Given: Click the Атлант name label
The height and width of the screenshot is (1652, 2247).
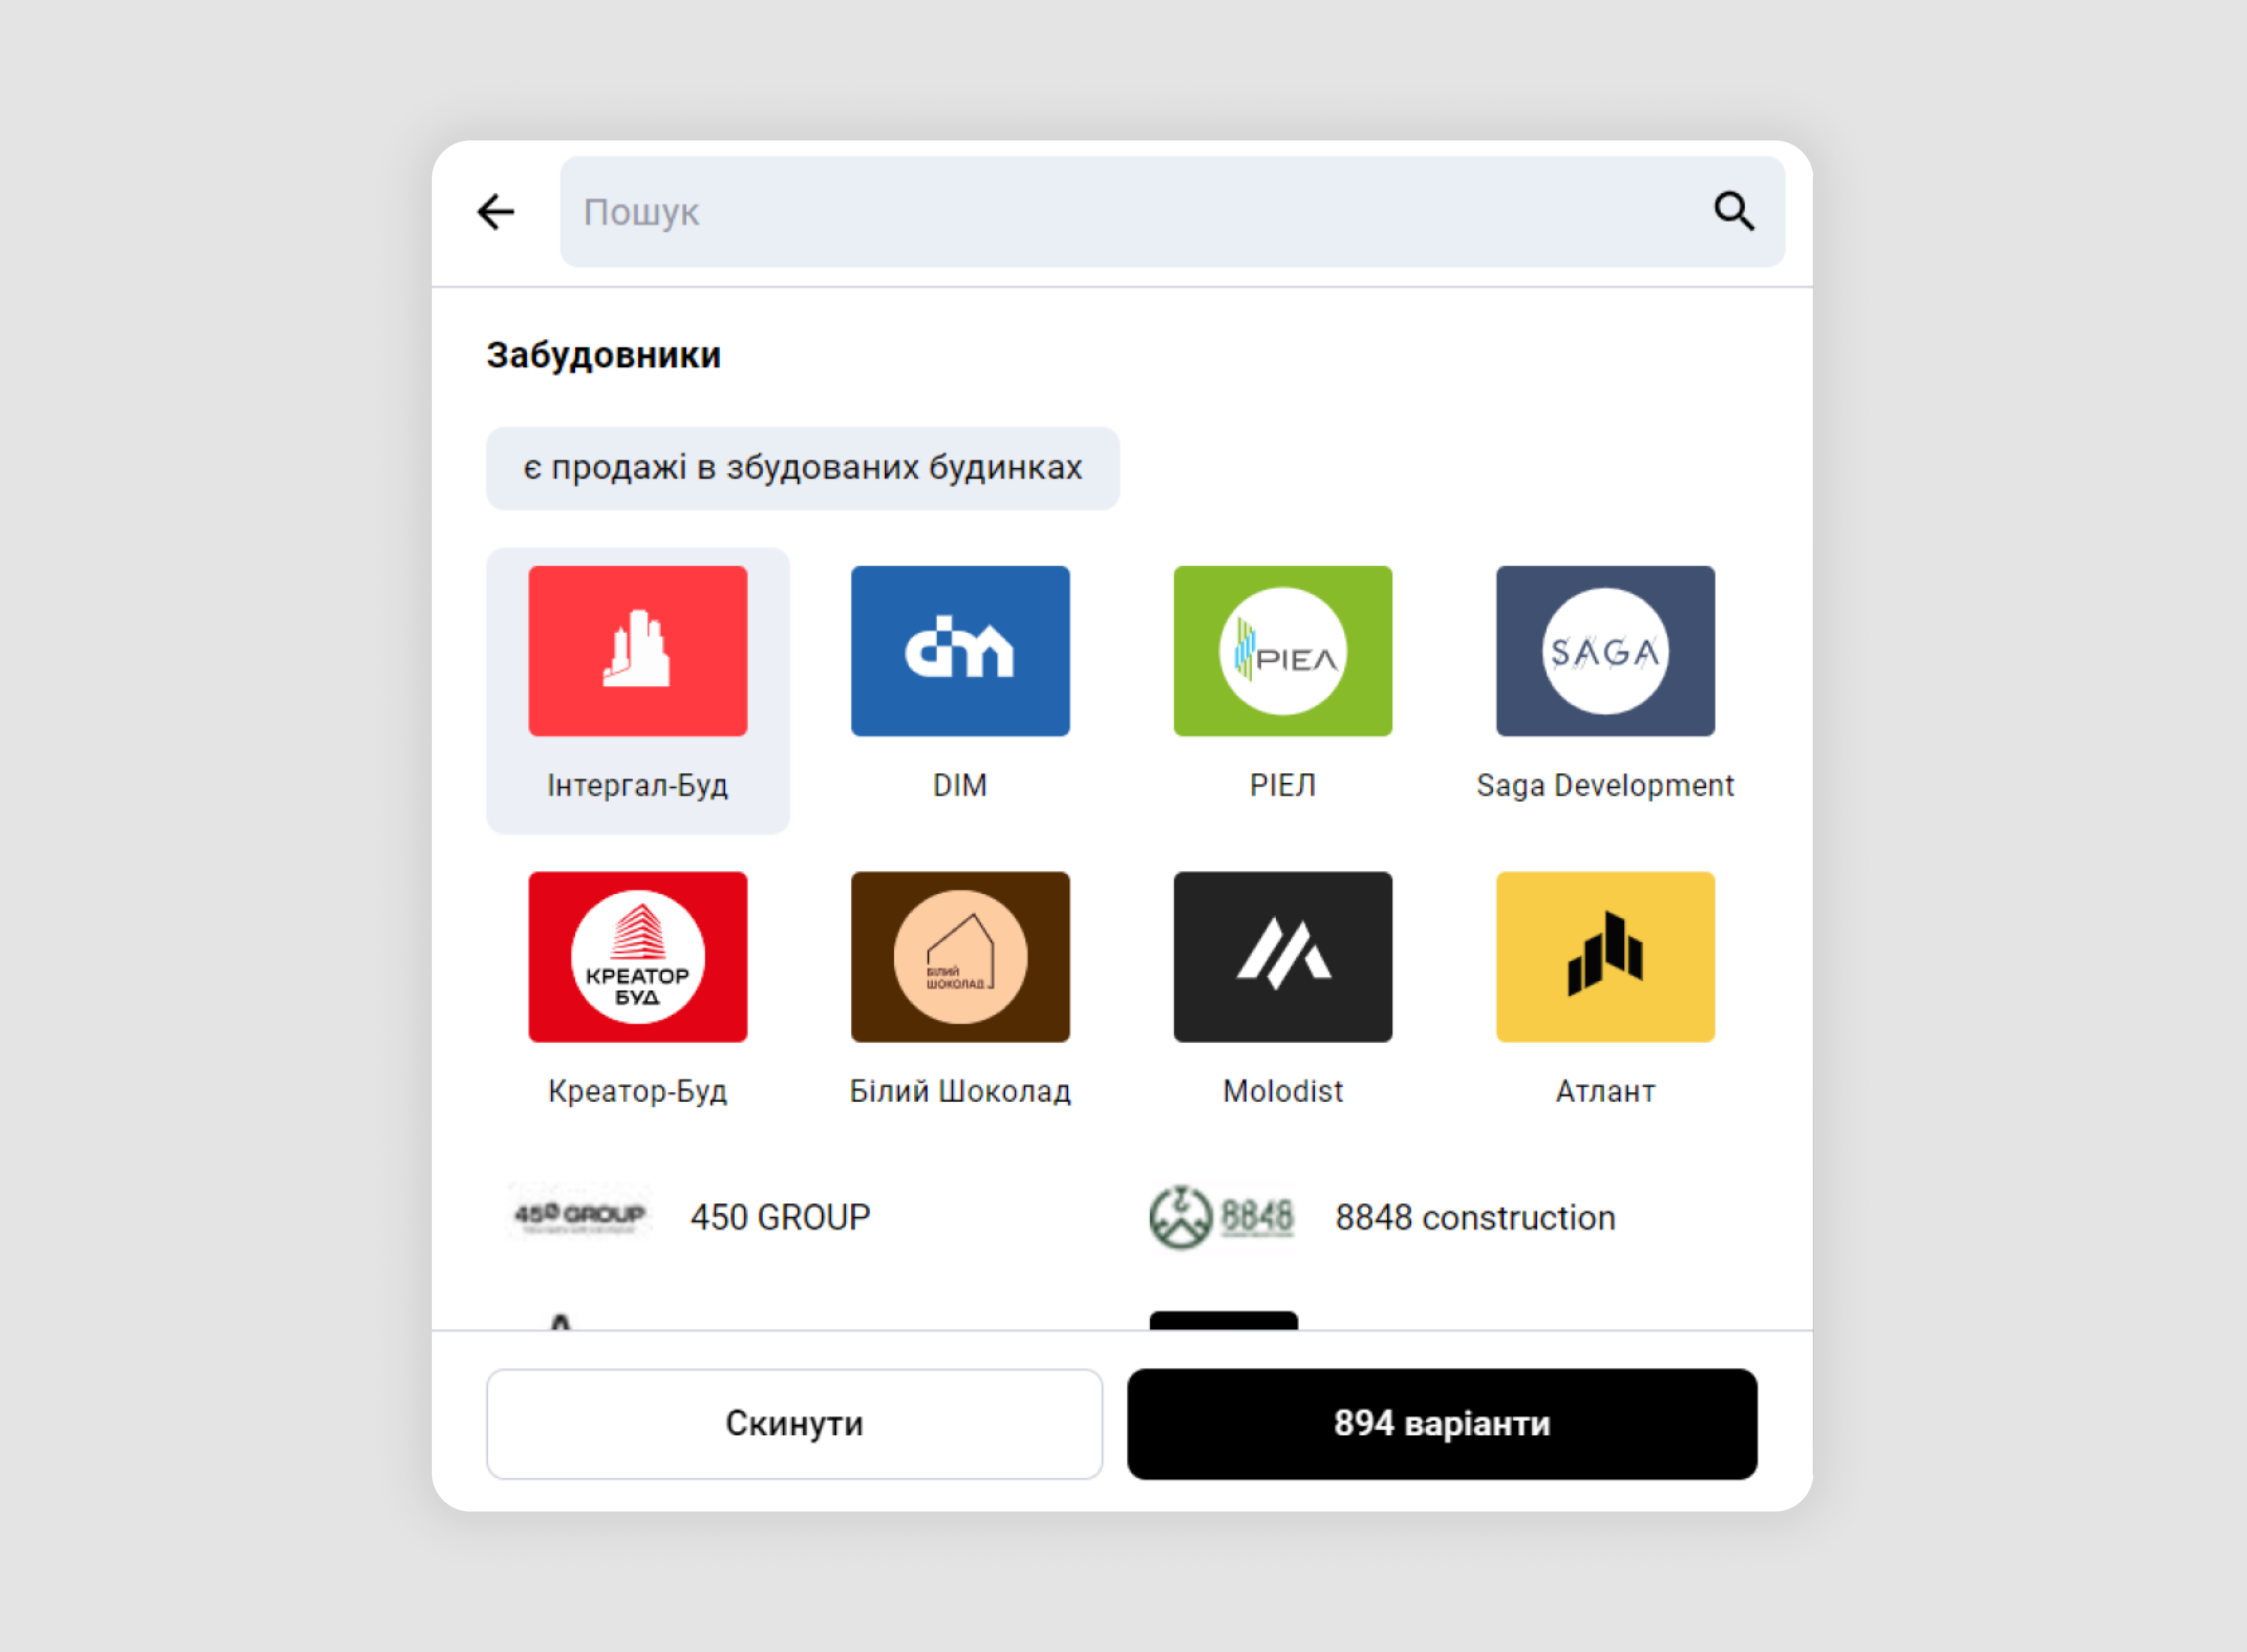Looking at the screenshot, I should 1605,1091.
